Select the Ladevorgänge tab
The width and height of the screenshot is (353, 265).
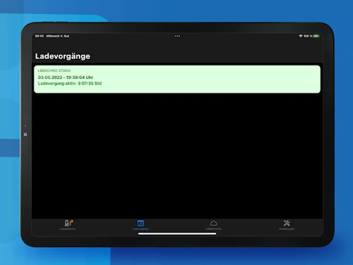141,225
